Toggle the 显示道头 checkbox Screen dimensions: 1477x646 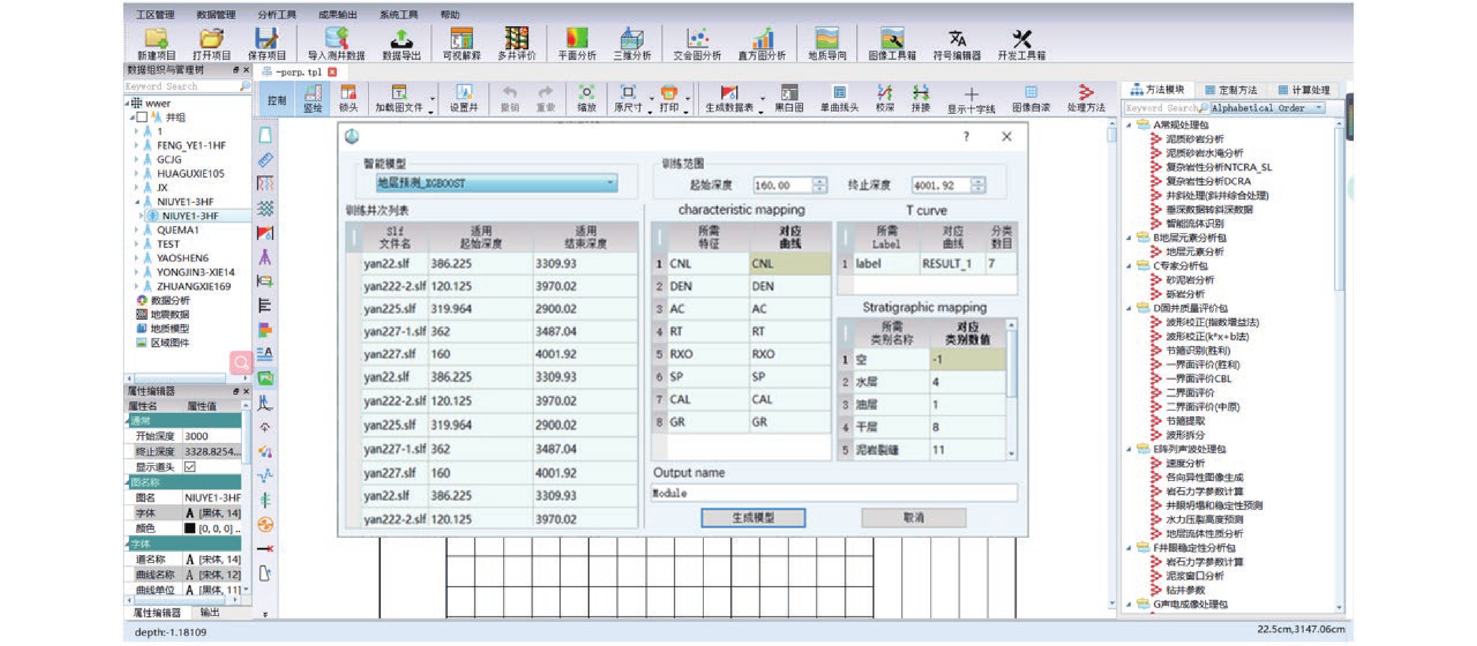point(190,466)
